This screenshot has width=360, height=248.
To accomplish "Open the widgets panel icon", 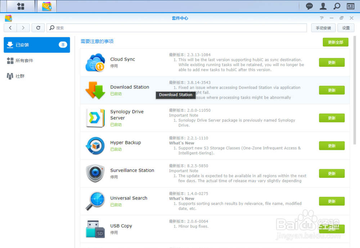I will pyautogui.click(x=351, y=6).
